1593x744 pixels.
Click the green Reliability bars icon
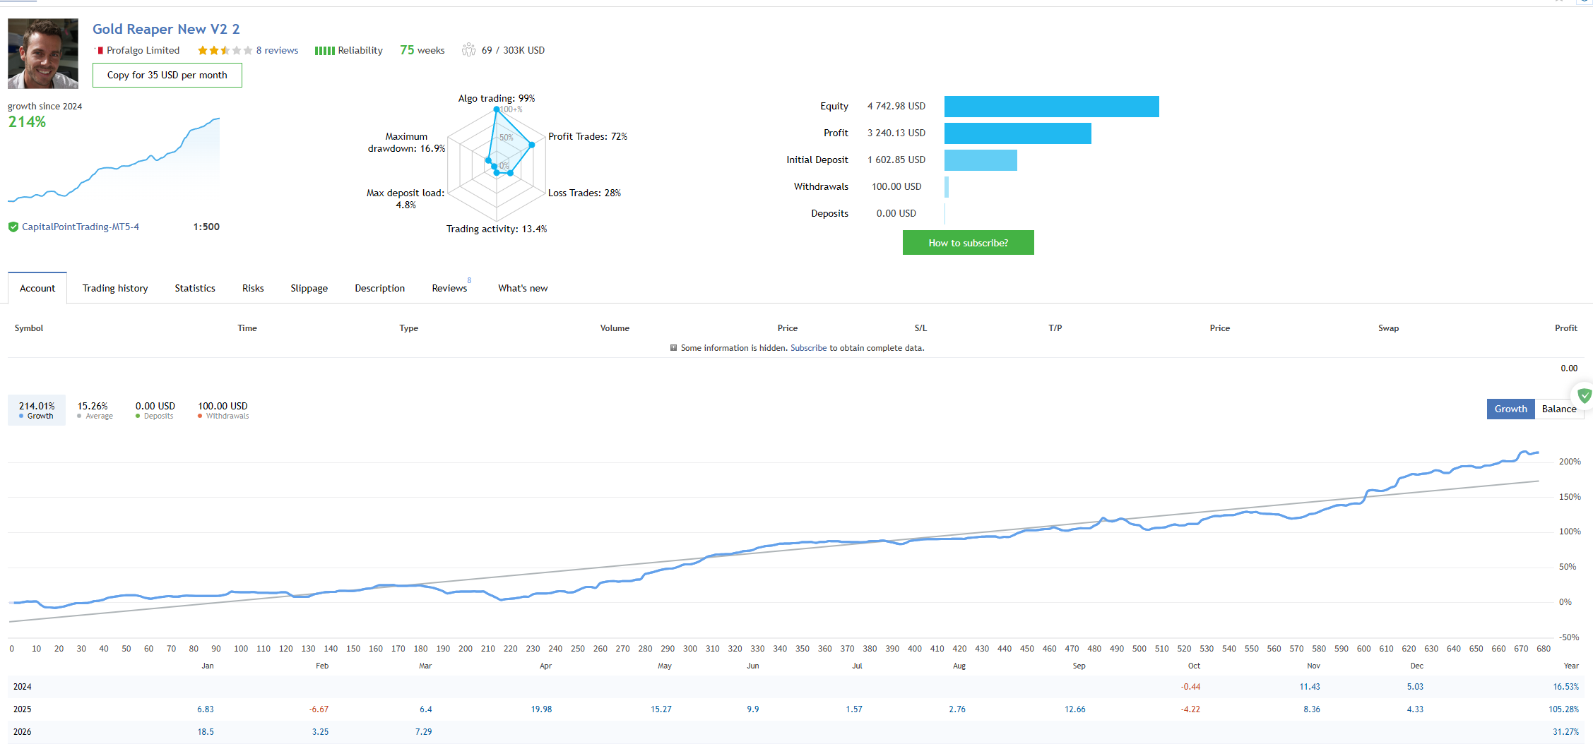point(324,50)
